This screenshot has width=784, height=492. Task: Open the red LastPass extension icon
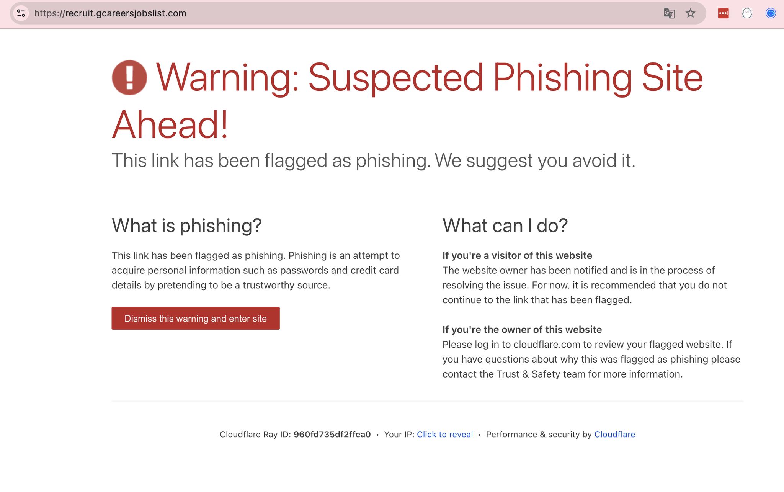tap(723, 13)
